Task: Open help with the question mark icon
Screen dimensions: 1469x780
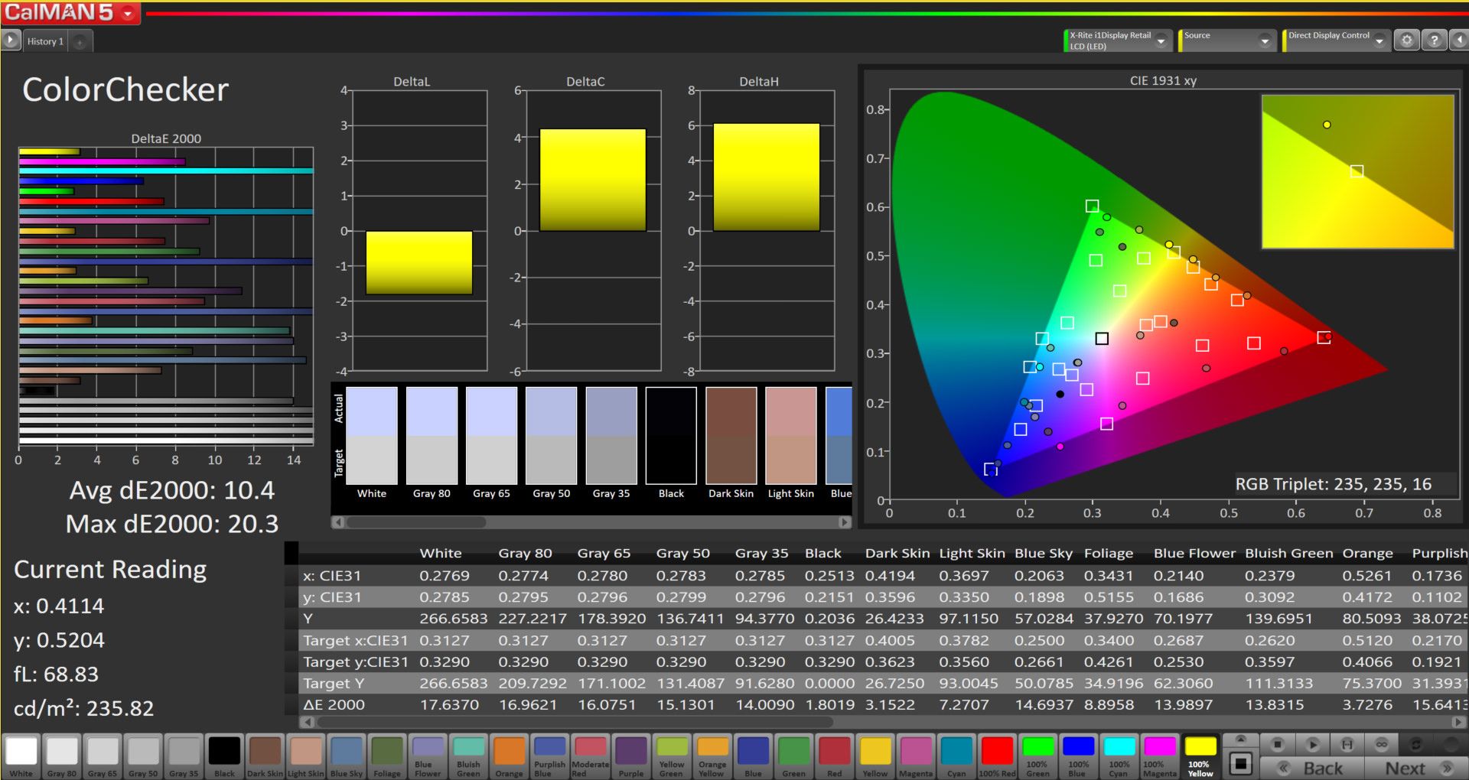Action: click(x=1434, y=41)
